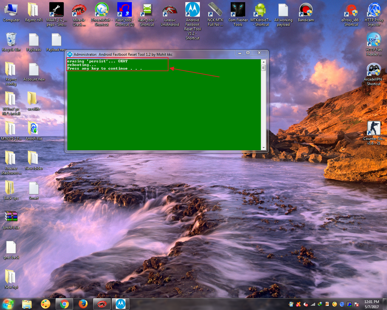The height and width of the screenshot is (310, 387).
Task: Open the Counter-Strike 1.6 shortcut
Action: click(x=374, y=129)
